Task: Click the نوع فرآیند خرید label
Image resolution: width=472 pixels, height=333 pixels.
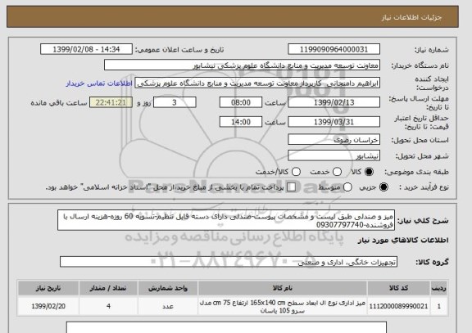Action: 424,187
